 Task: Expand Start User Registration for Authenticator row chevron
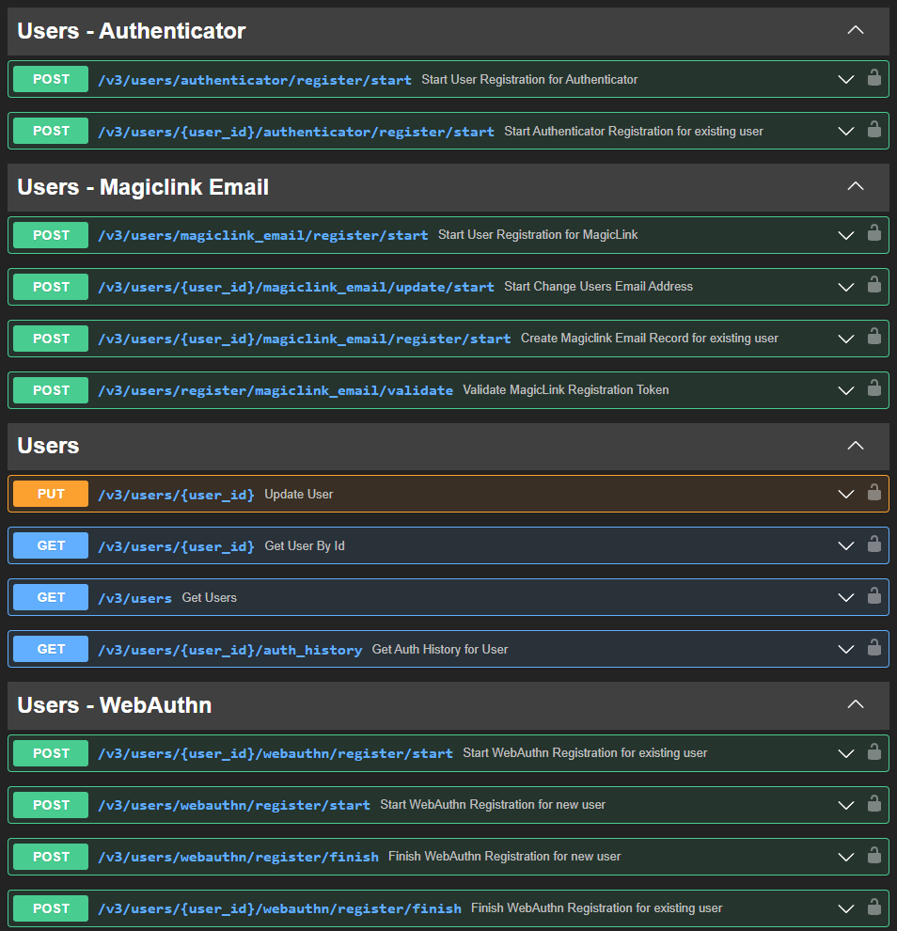point(846,80)
